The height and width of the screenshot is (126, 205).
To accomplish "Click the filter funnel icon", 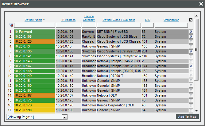I will (x=11, y=25).
